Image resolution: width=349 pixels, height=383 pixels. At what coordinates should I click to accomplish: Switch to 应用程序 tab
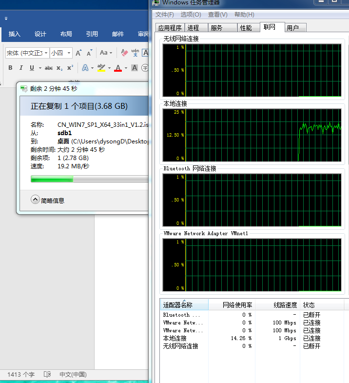click(170, 28)
